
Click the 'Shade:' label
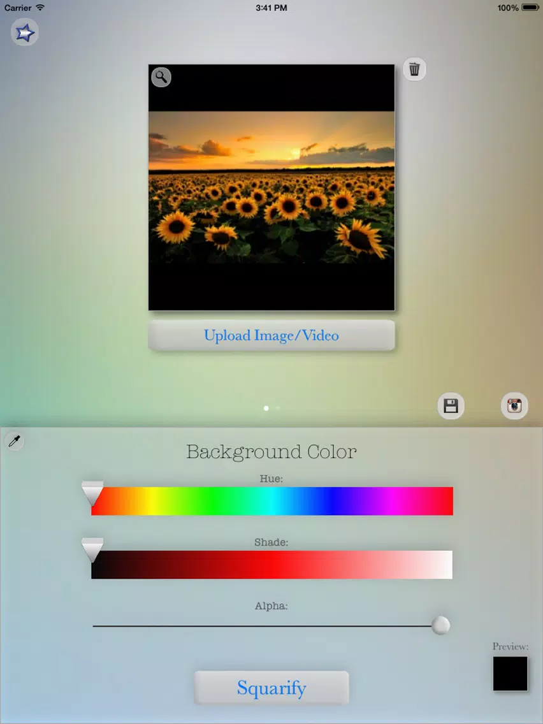pyautogui.click(x=271, y=542)
